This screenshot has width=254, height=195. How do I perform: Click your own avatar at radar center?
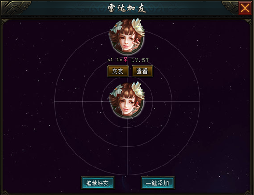click(x=127, y=100)
